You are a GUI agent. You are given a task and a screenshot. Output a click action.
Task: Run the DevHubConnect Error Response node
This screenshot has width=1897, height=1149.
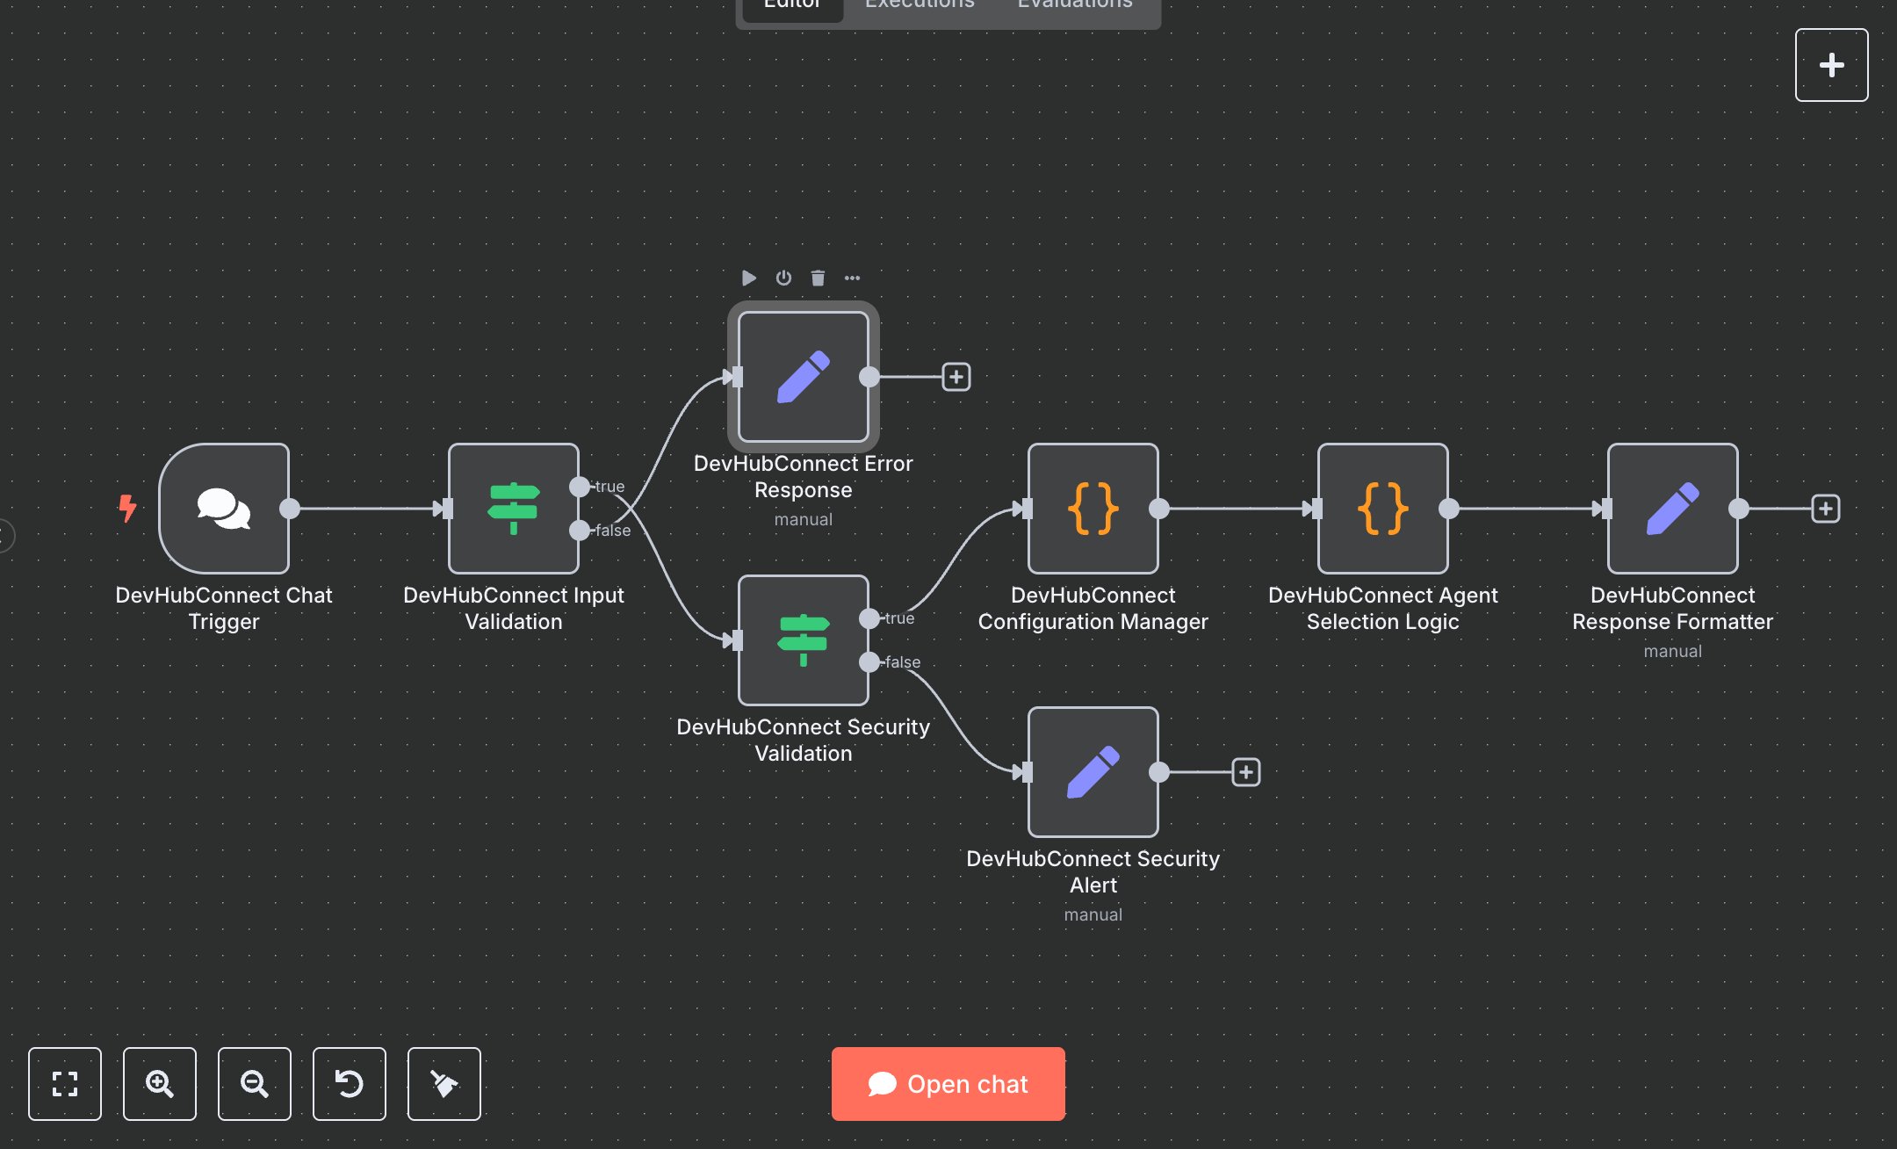coord(749,278)
